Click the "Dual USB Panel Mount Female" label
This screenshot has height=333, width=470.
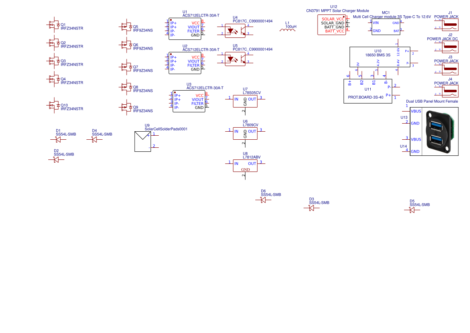(432, 101)
